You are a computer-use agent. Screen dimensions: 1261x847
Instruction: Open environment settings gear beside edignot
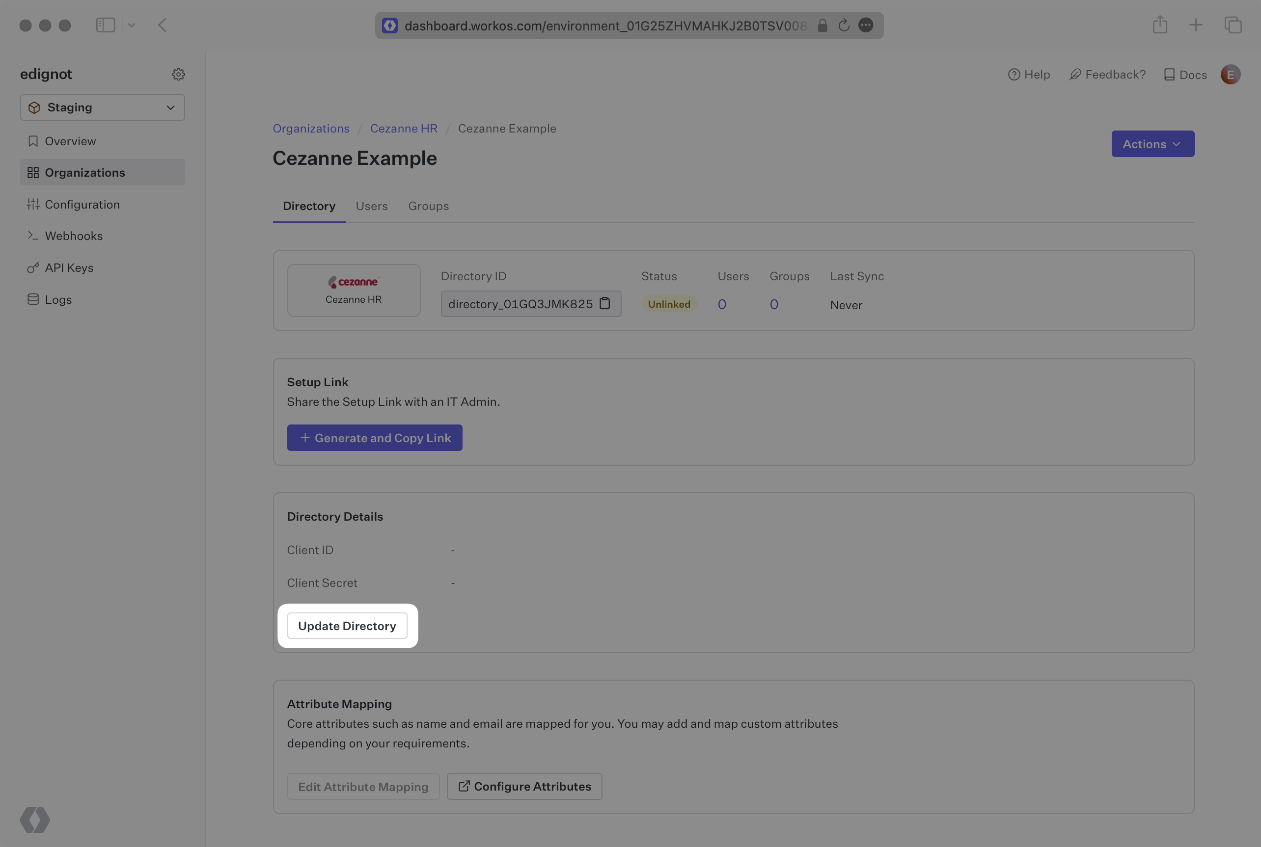tap(178, 74)
